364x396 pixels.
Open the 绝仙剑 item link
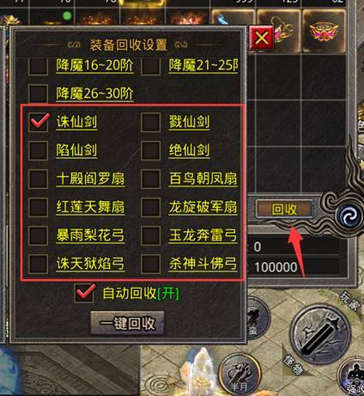click(x=189, y=150)
